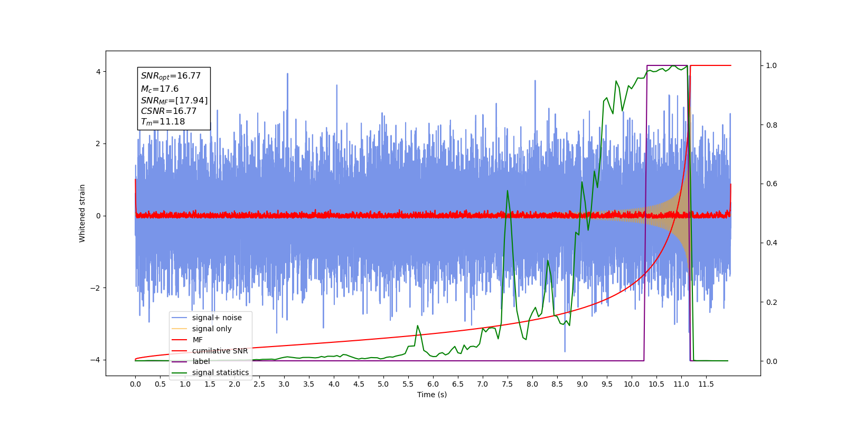Click the Mc=17.6 annotation text
The image size is (845, 422).
click(159, 89)
